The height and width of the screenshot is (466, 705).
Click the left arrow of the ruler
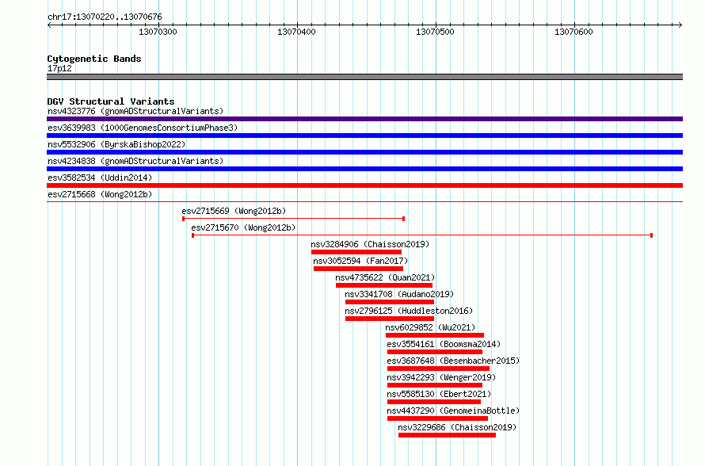(49, 25)
